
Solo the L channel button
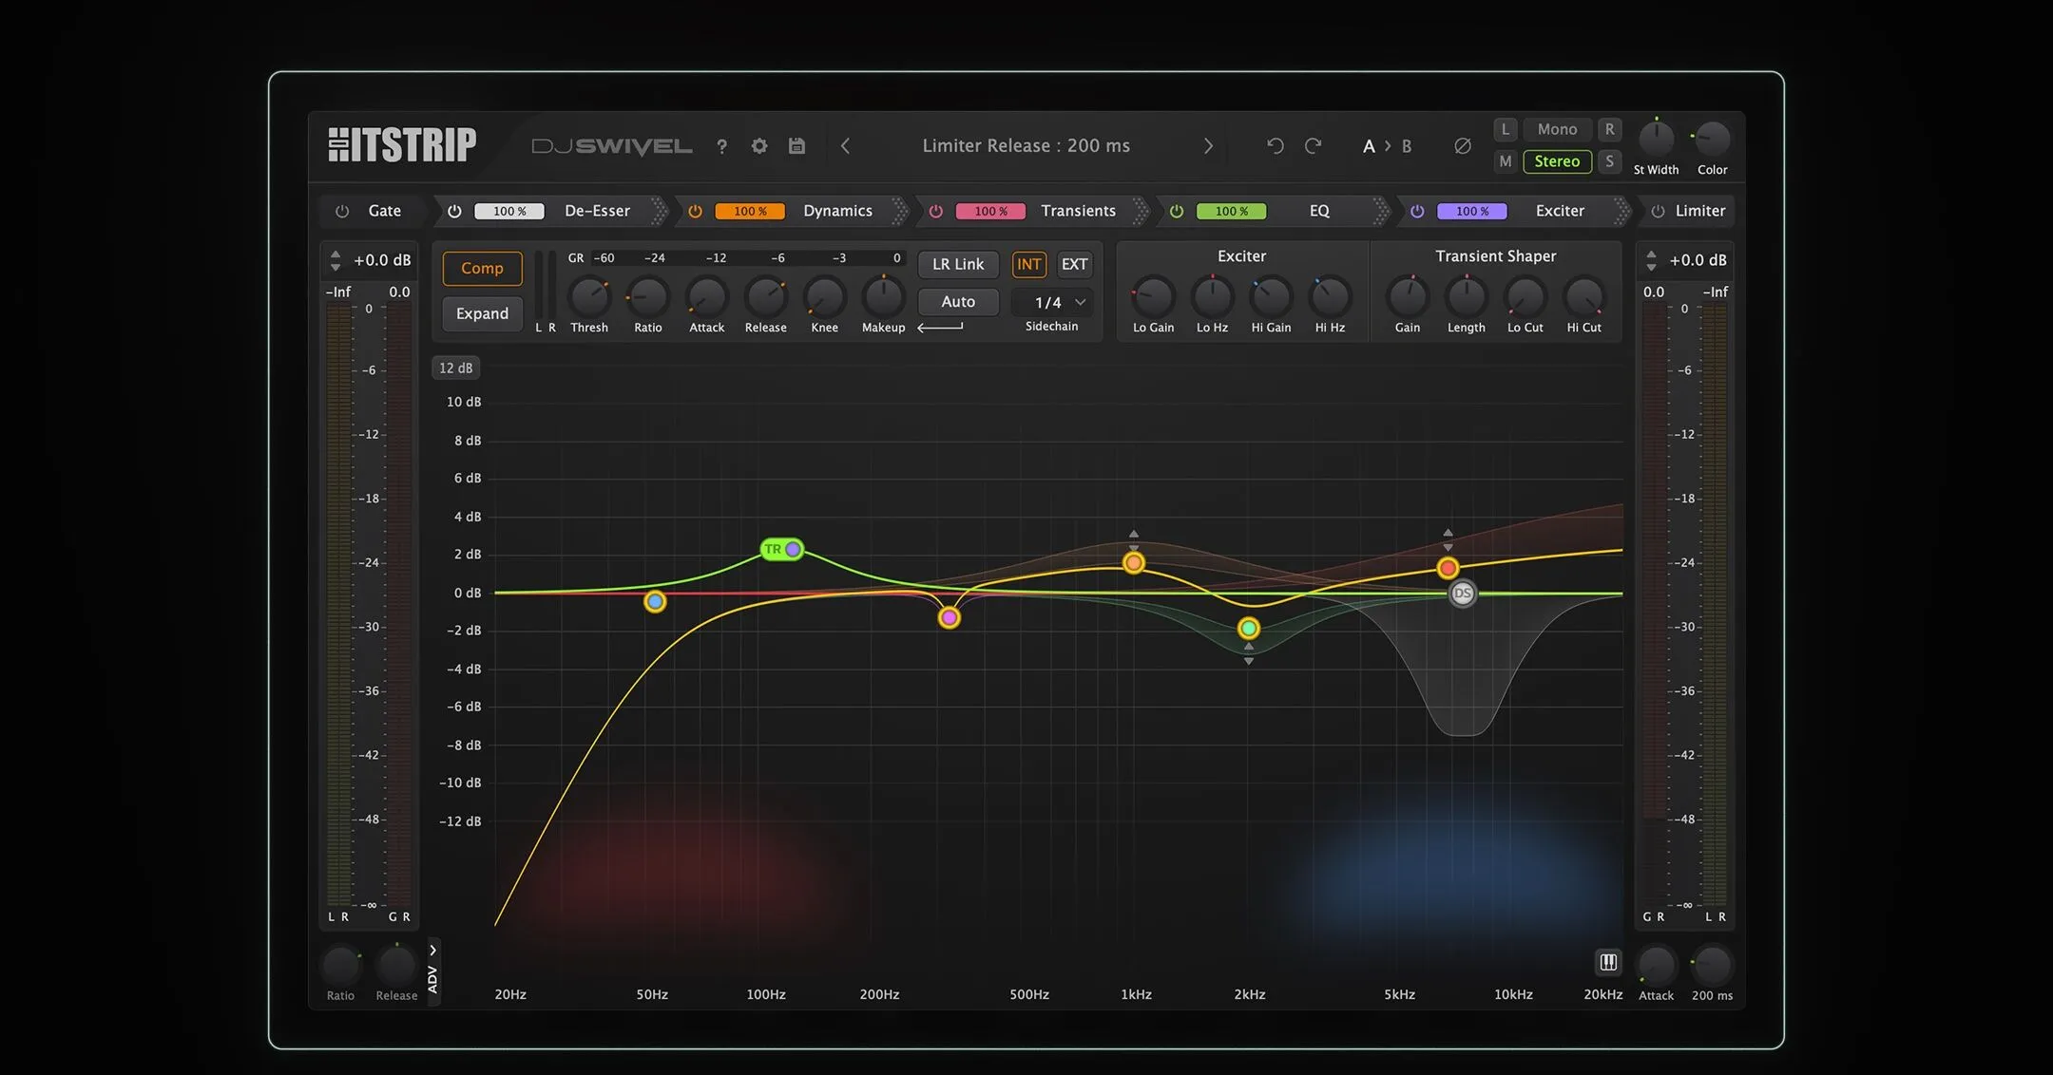pyautogui.click(x=1505, y=129)
